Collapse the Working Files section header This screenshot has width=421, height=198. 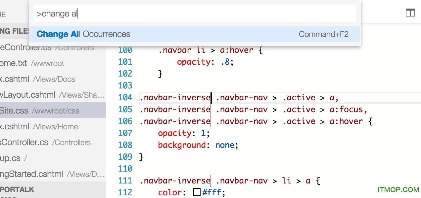pyautogui.click(x=15, y=31)
